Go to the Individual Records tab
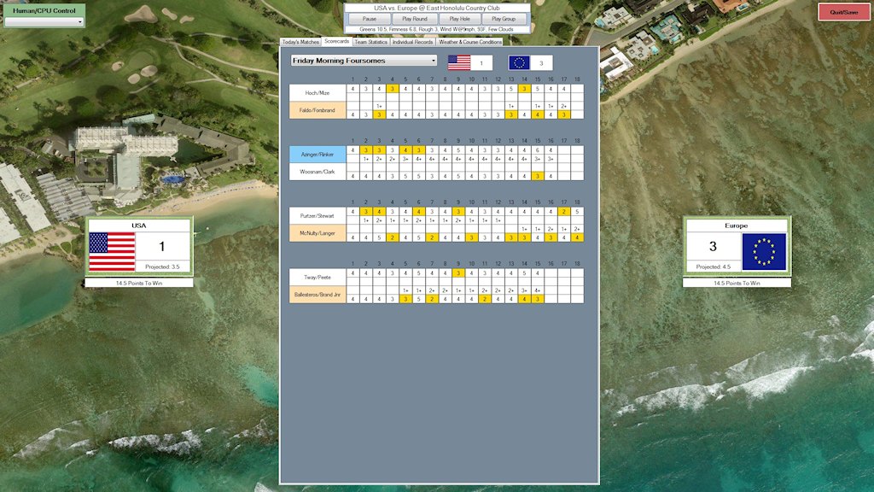 pyautogui.click(x=412, y=42)
